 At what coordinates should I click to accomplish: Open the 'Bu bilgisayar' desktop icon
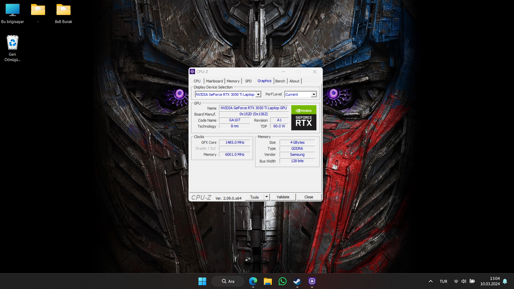click(x=12, y=14)
